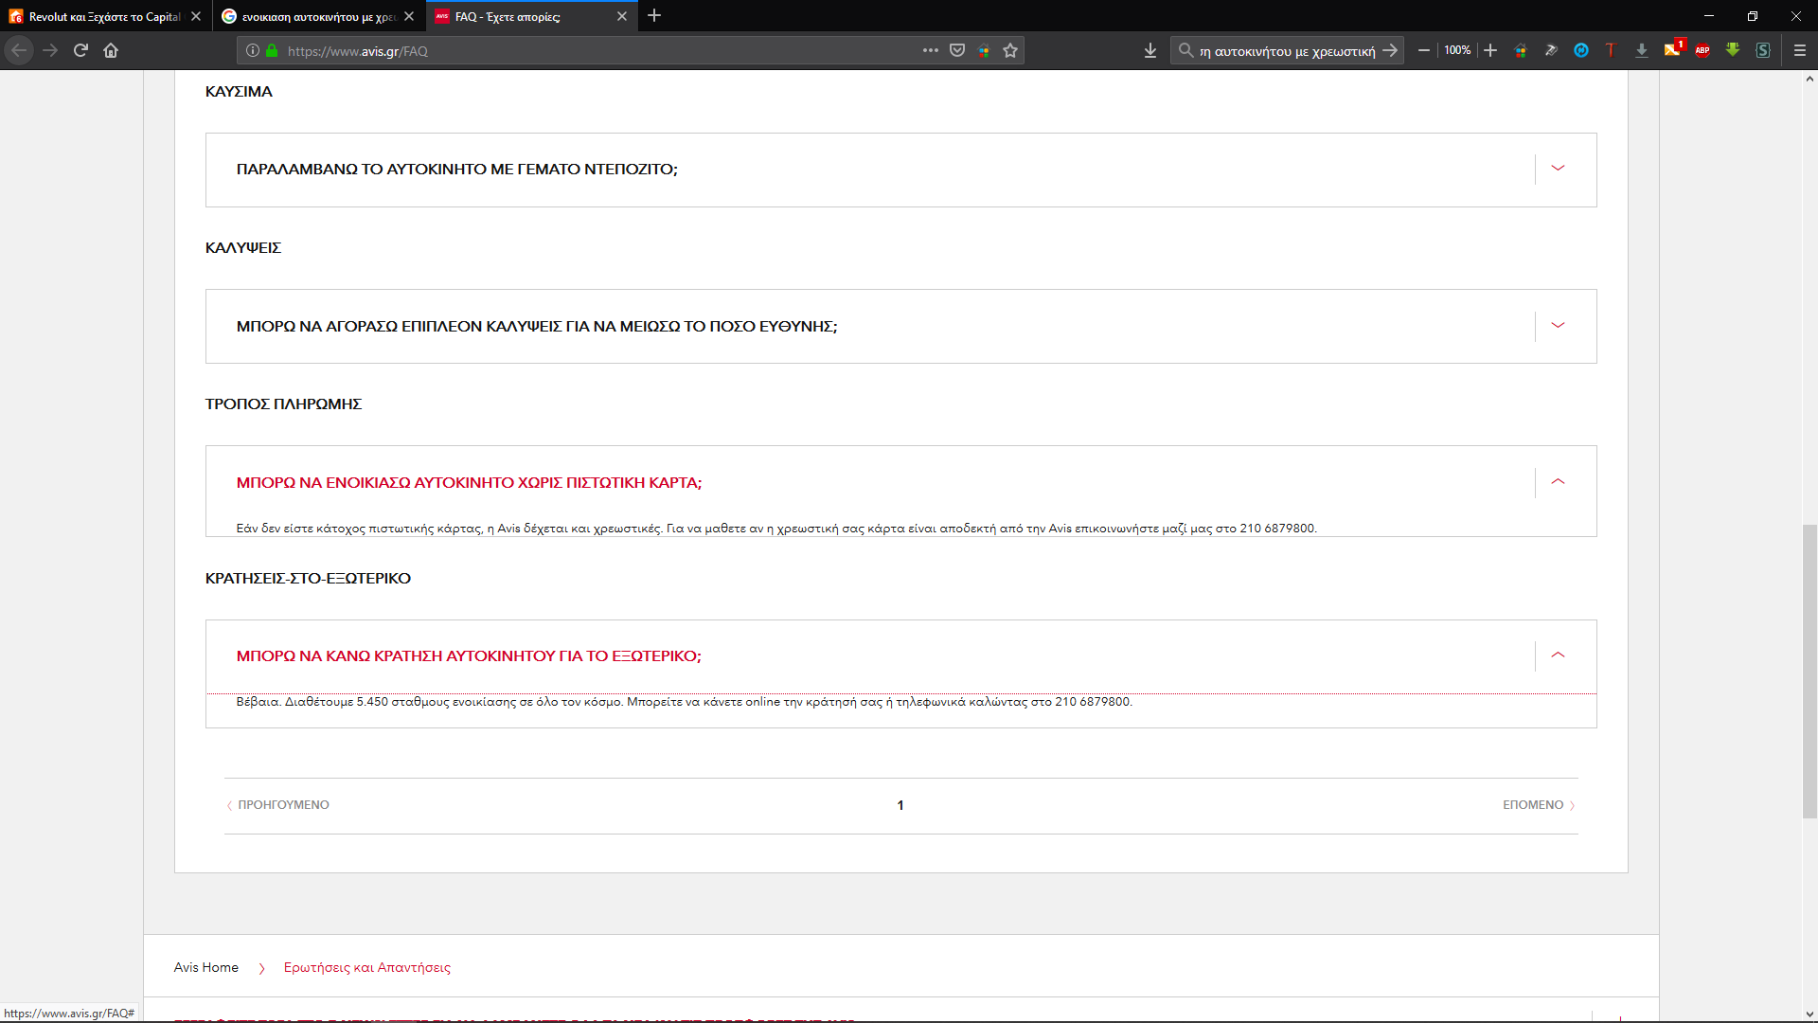Image resolution: width=1818 pixels, height=1023 pixels.
Task: Click the search bar text field
Action: click(1286, 51)
